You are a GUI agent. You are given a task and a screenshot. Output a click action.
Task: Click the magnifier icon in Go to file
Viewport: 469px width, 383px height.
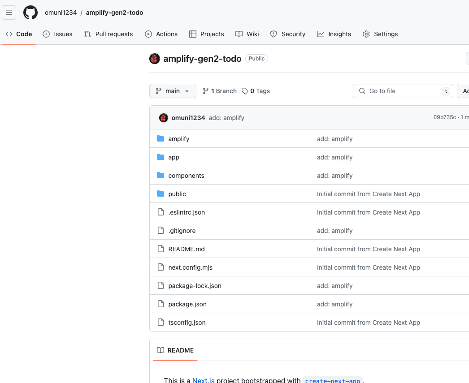click(362, 91)
